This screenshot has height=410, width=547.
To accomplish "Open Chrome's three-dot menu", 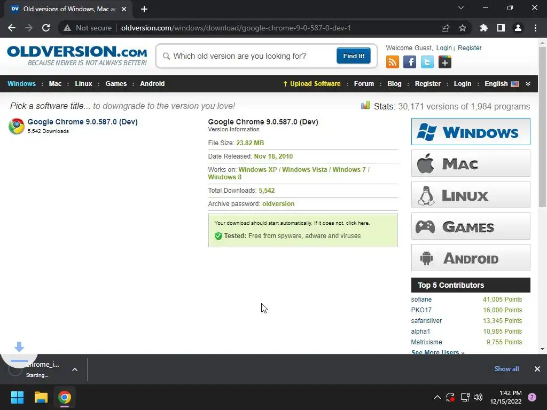I will (x=535, y=28).
